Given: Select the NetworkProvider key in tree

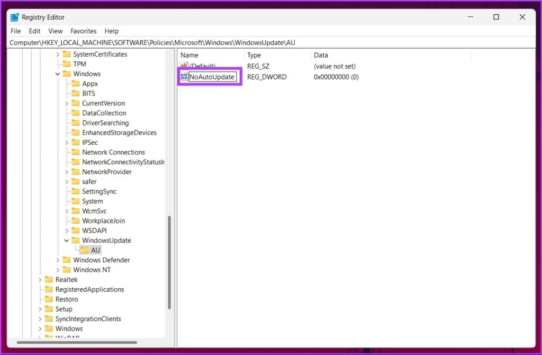Looking at the screenshot, I should 107,172.
